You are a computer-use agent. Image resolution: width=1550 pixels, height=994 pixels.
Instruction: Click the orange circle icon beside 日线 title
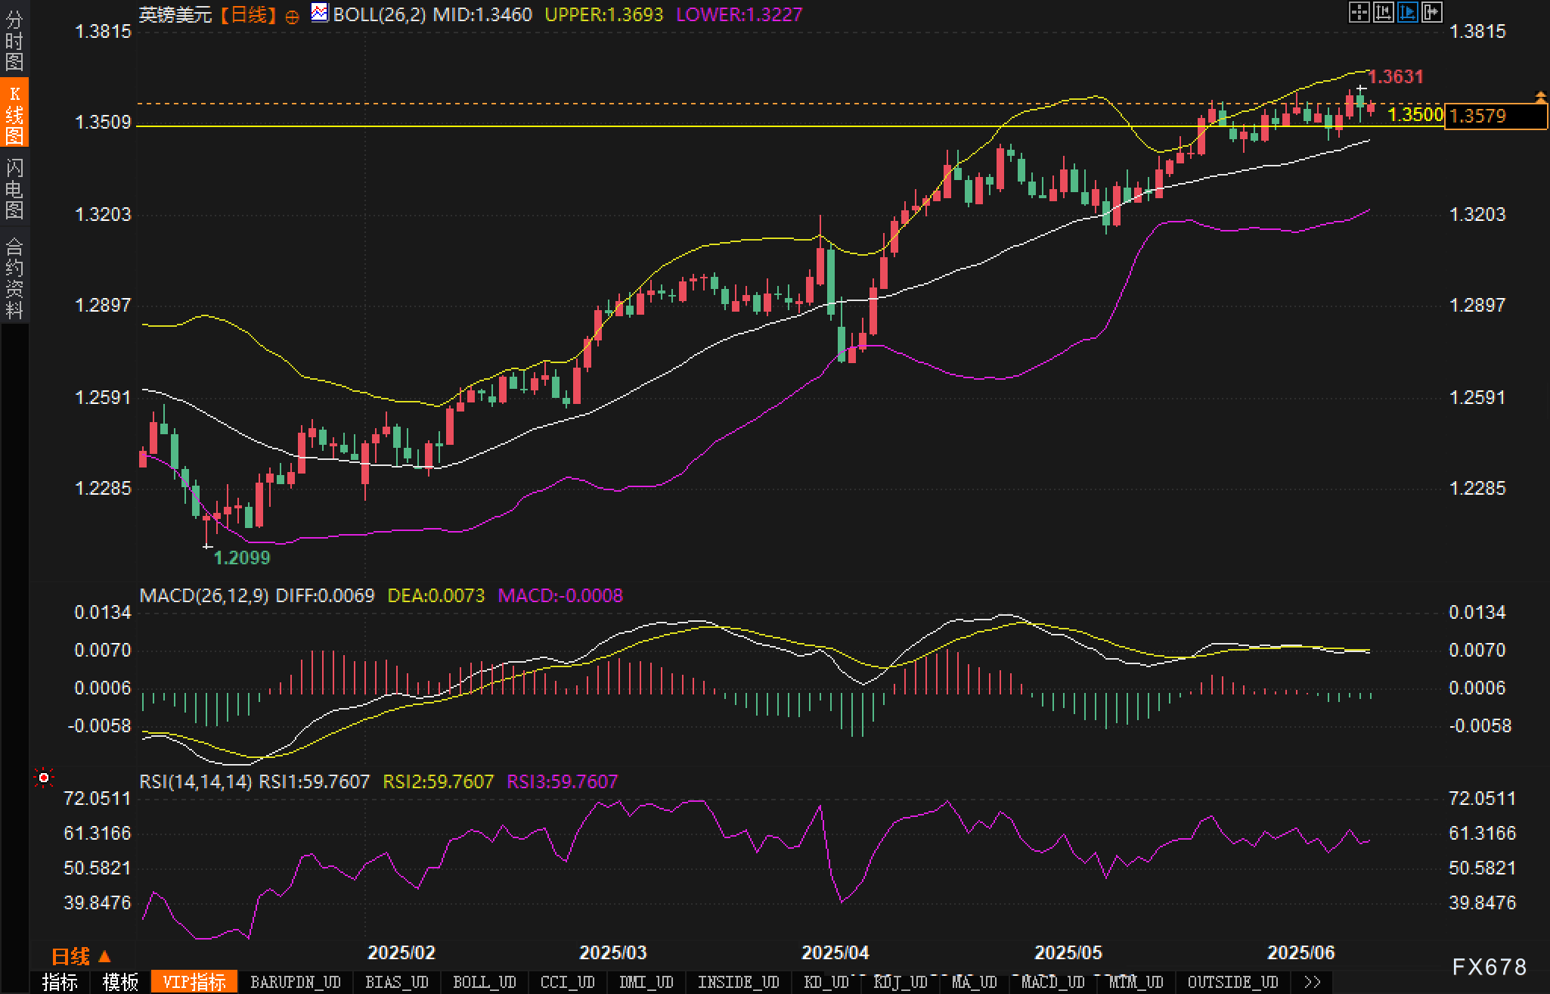pyautogui.click(x=292, y=17)
